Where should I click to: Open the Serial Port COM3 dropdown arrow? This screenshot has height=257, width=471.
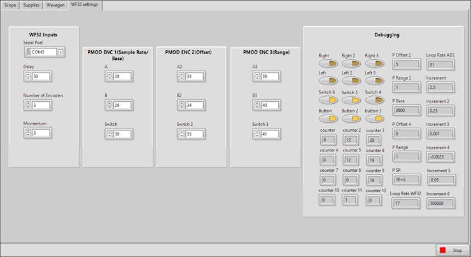[60, 52]
